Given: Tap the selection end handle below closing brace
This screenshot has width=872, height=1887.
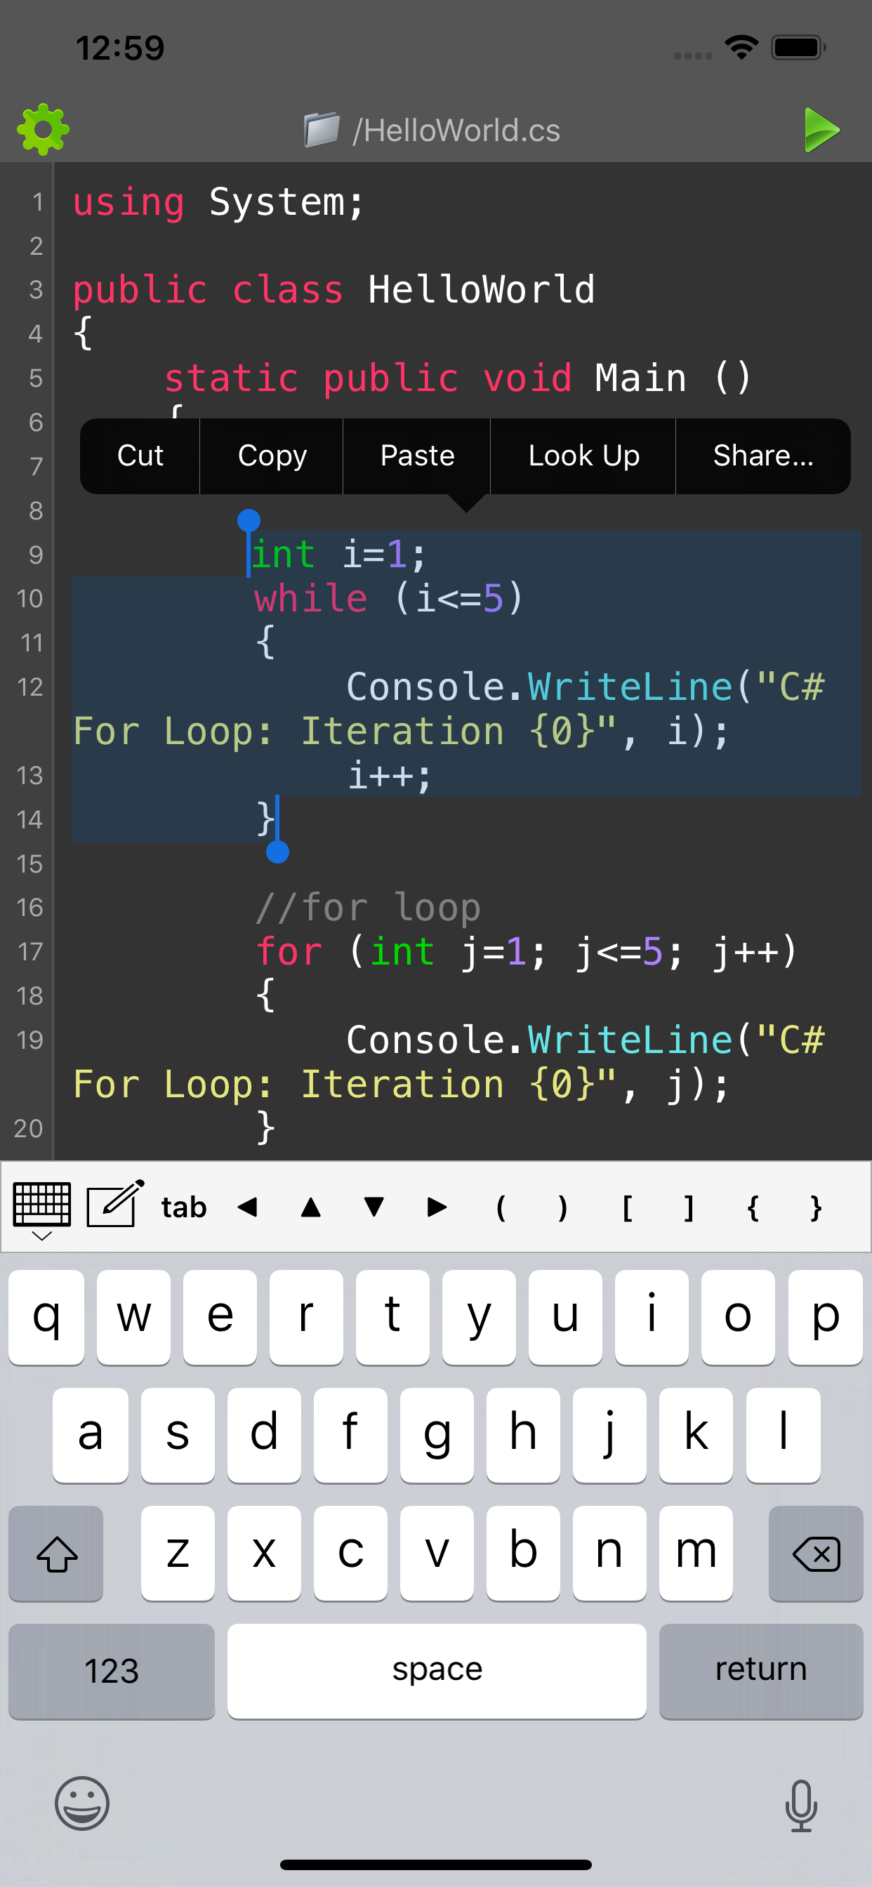Looking at the screenshot, I should click(278, 852).
